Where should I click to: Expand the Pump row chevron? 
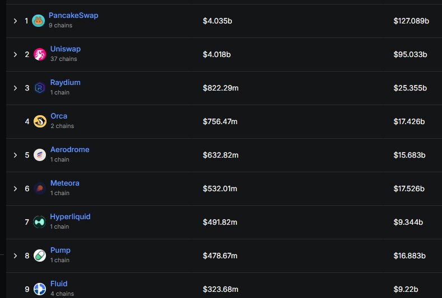coord(15,256)
